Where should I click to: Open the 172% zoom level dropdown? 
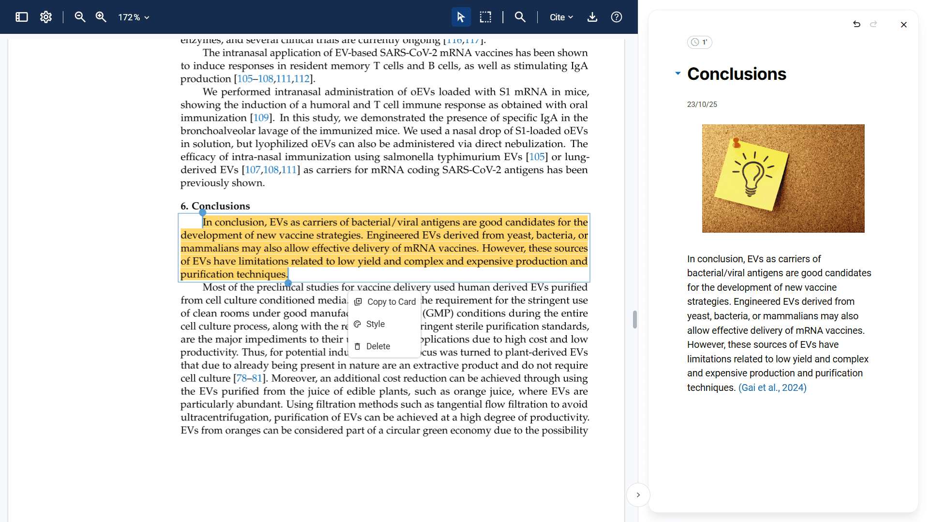click(133, 17)
